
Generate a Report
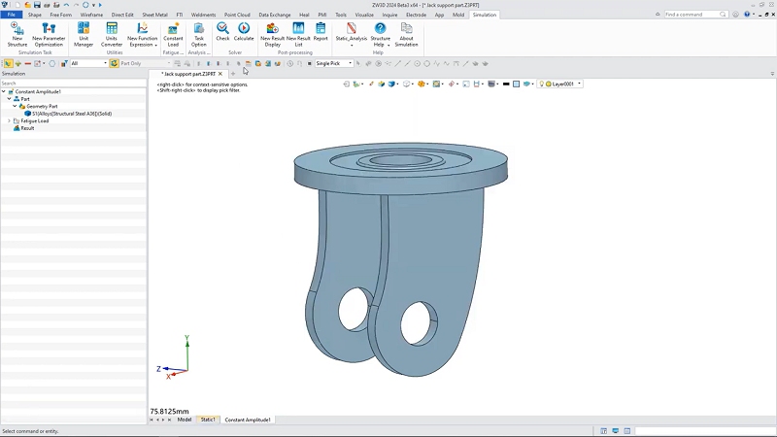321,29
